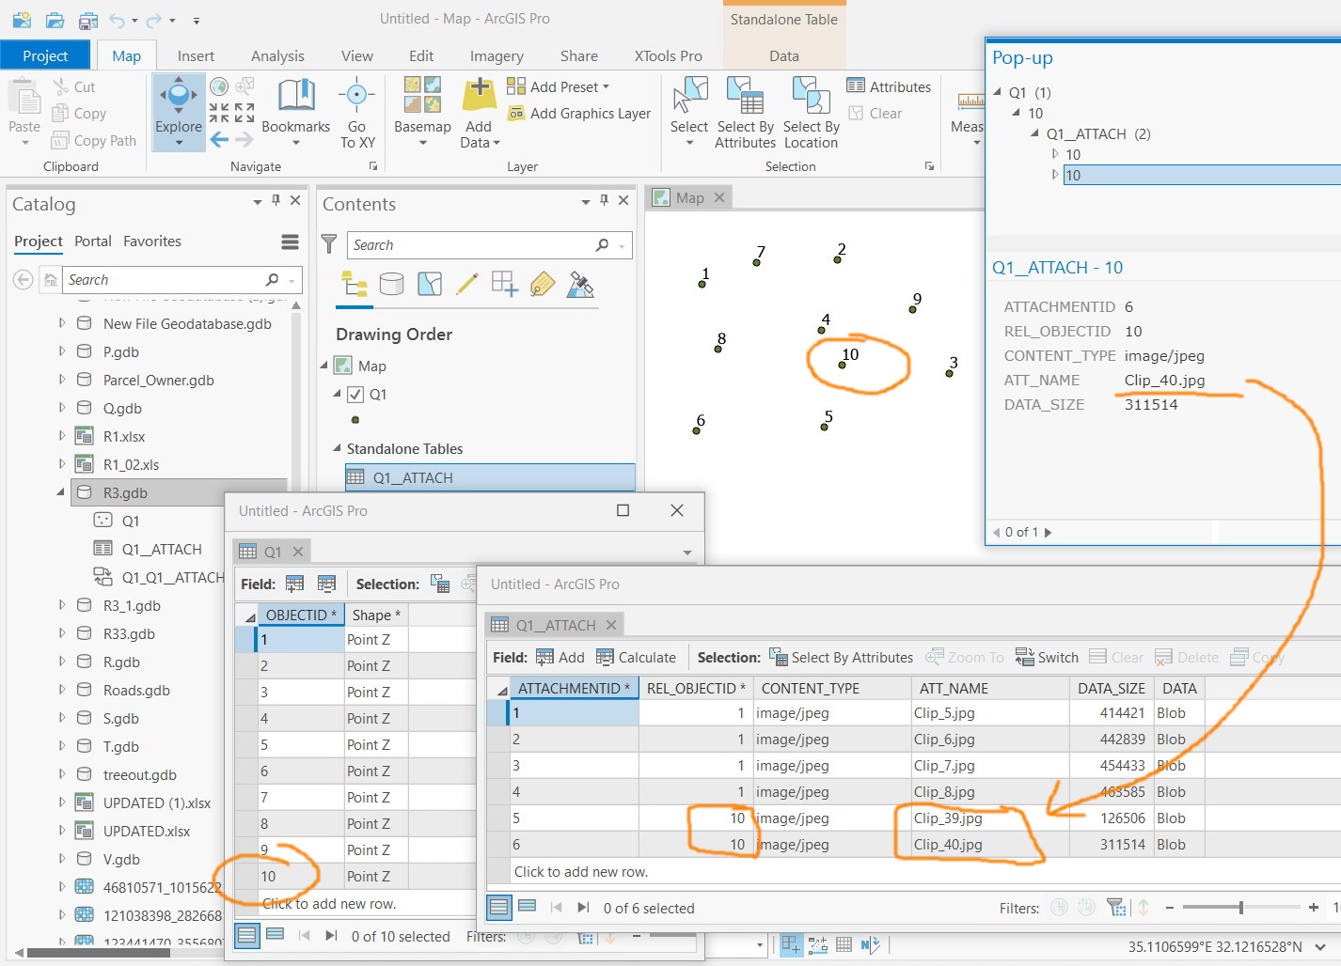Collapse the Standalone Tables group
This screenshot has height=966, width=1341.
pos(337,448)
